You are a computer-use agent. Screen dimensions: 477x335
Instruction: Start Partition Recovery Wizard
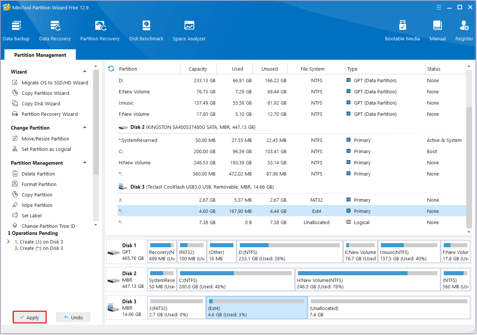click(45, 114)
